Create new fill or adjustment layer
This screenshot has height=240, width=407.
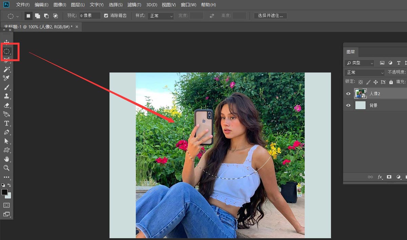pyautogui.click(x=399, y=177)
